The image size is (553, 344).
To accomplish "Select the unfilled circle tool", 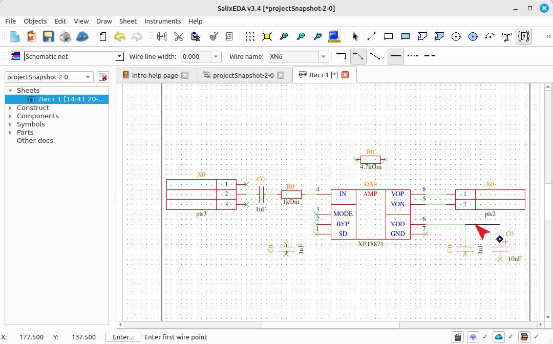I will pos(456,36).
